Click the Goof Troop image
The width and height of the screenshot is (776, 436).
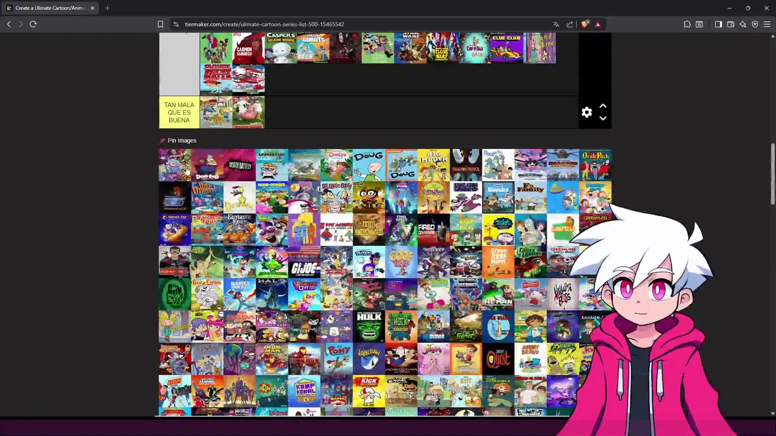(401, 262)
